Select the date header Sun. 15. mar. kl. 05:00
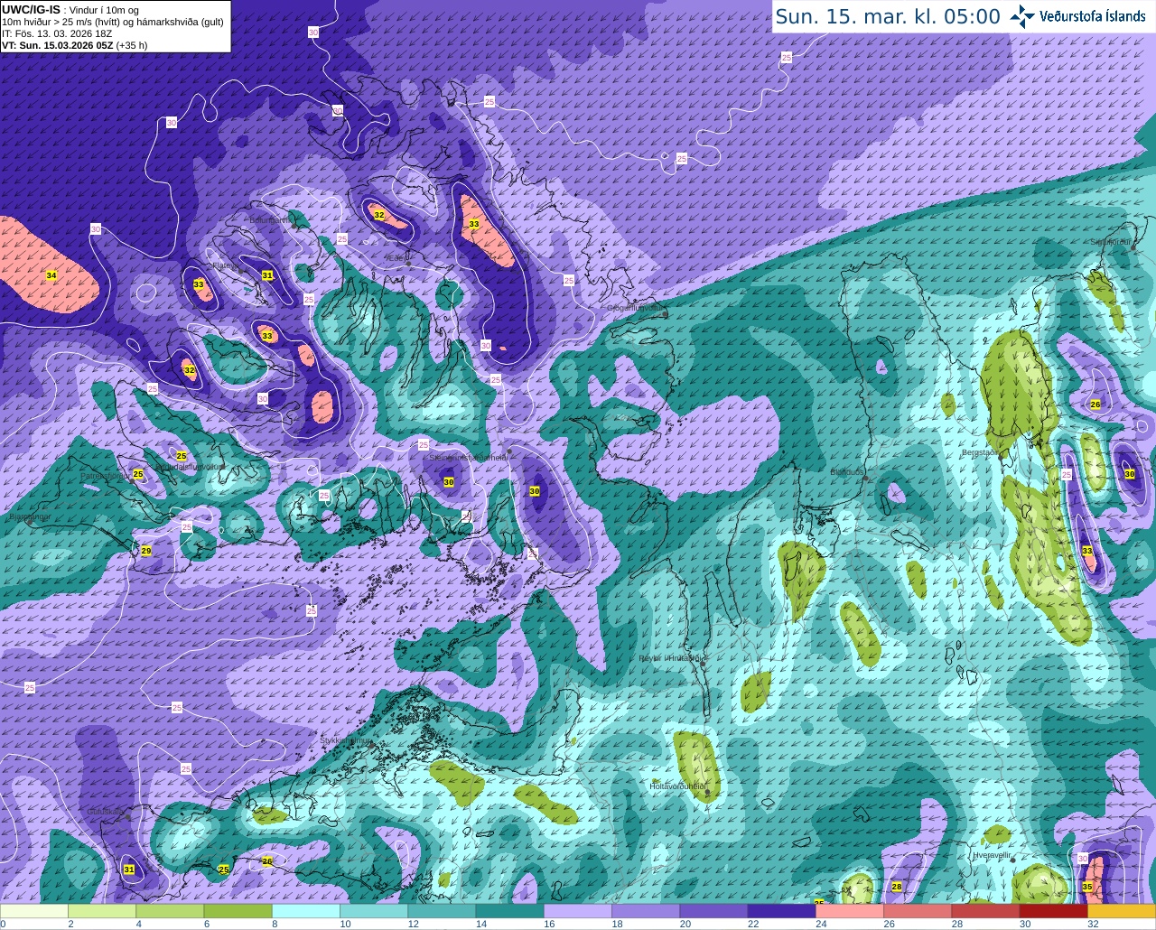 tap(888, 16)
